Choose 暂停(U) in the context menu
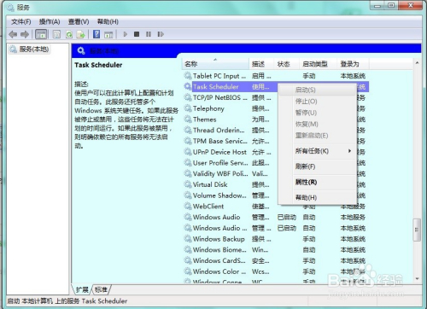Screen dimensions: 427x309 (318, 113)
